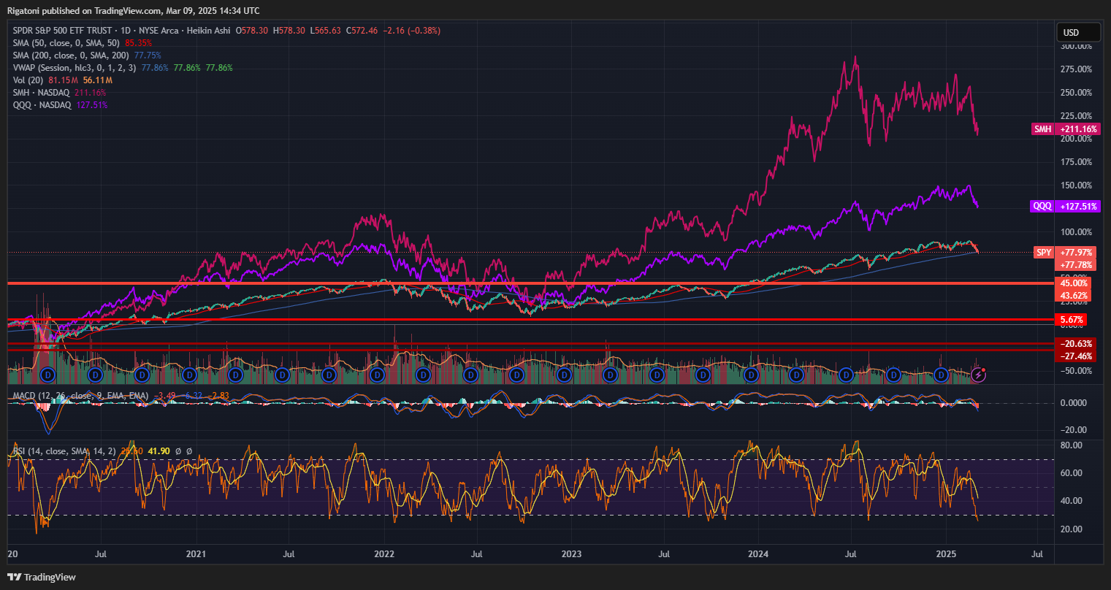
Task: Select the RSI indicator legend
Action: [64, 451]
